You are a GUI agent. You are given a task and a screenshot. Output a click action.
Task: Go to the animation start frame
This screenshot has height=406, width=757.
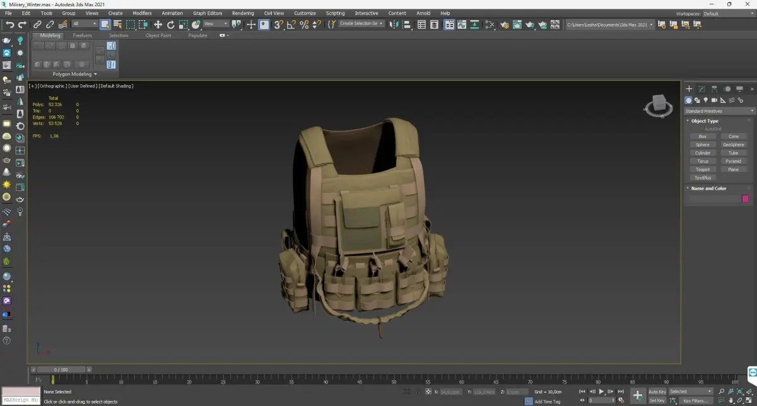(x=582, y=391)
